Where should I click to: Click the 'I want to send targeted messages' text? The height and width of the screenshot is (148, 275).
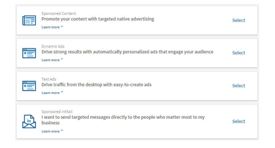pos(123,120)
